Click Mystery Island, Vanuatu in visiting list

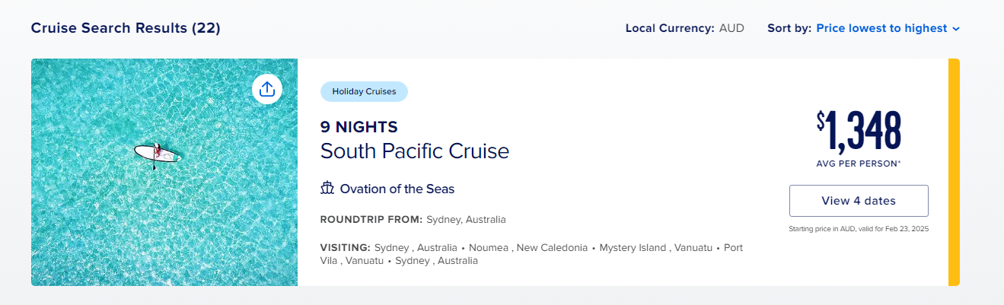tap(656, 248)
